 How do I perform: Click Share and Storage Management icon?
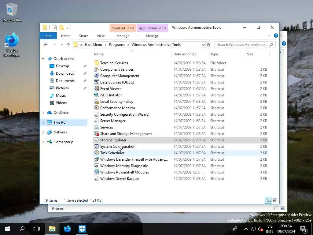97,133
